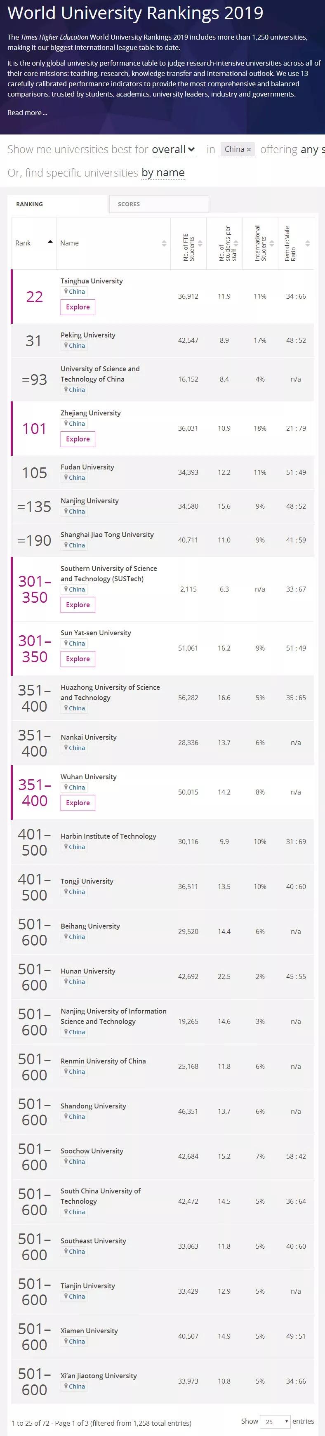This screenshot has width=325, height=1436.
Task: Click the 'by name' search field
Action: [163, 173]
